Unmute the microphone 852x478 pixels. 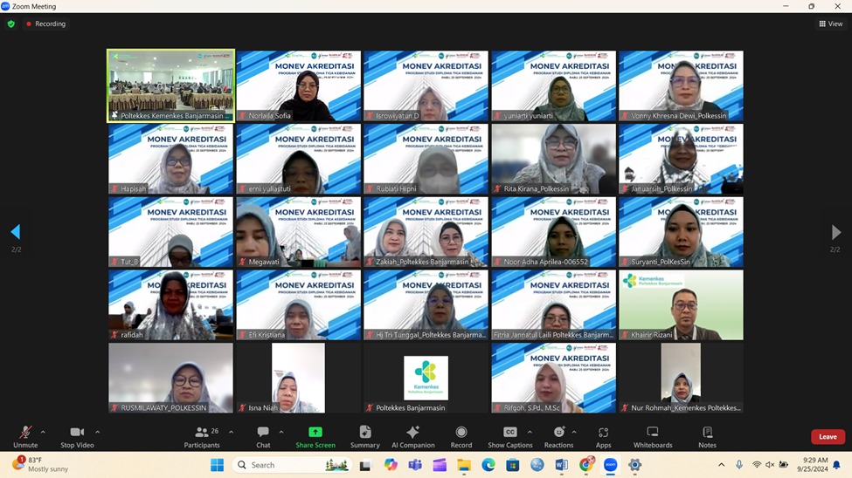25,436
